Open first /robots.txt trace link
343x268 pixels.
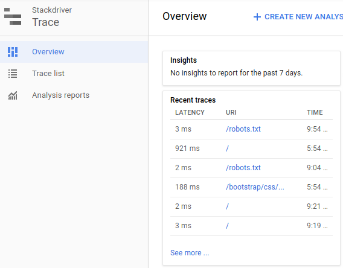pos(243,129)
